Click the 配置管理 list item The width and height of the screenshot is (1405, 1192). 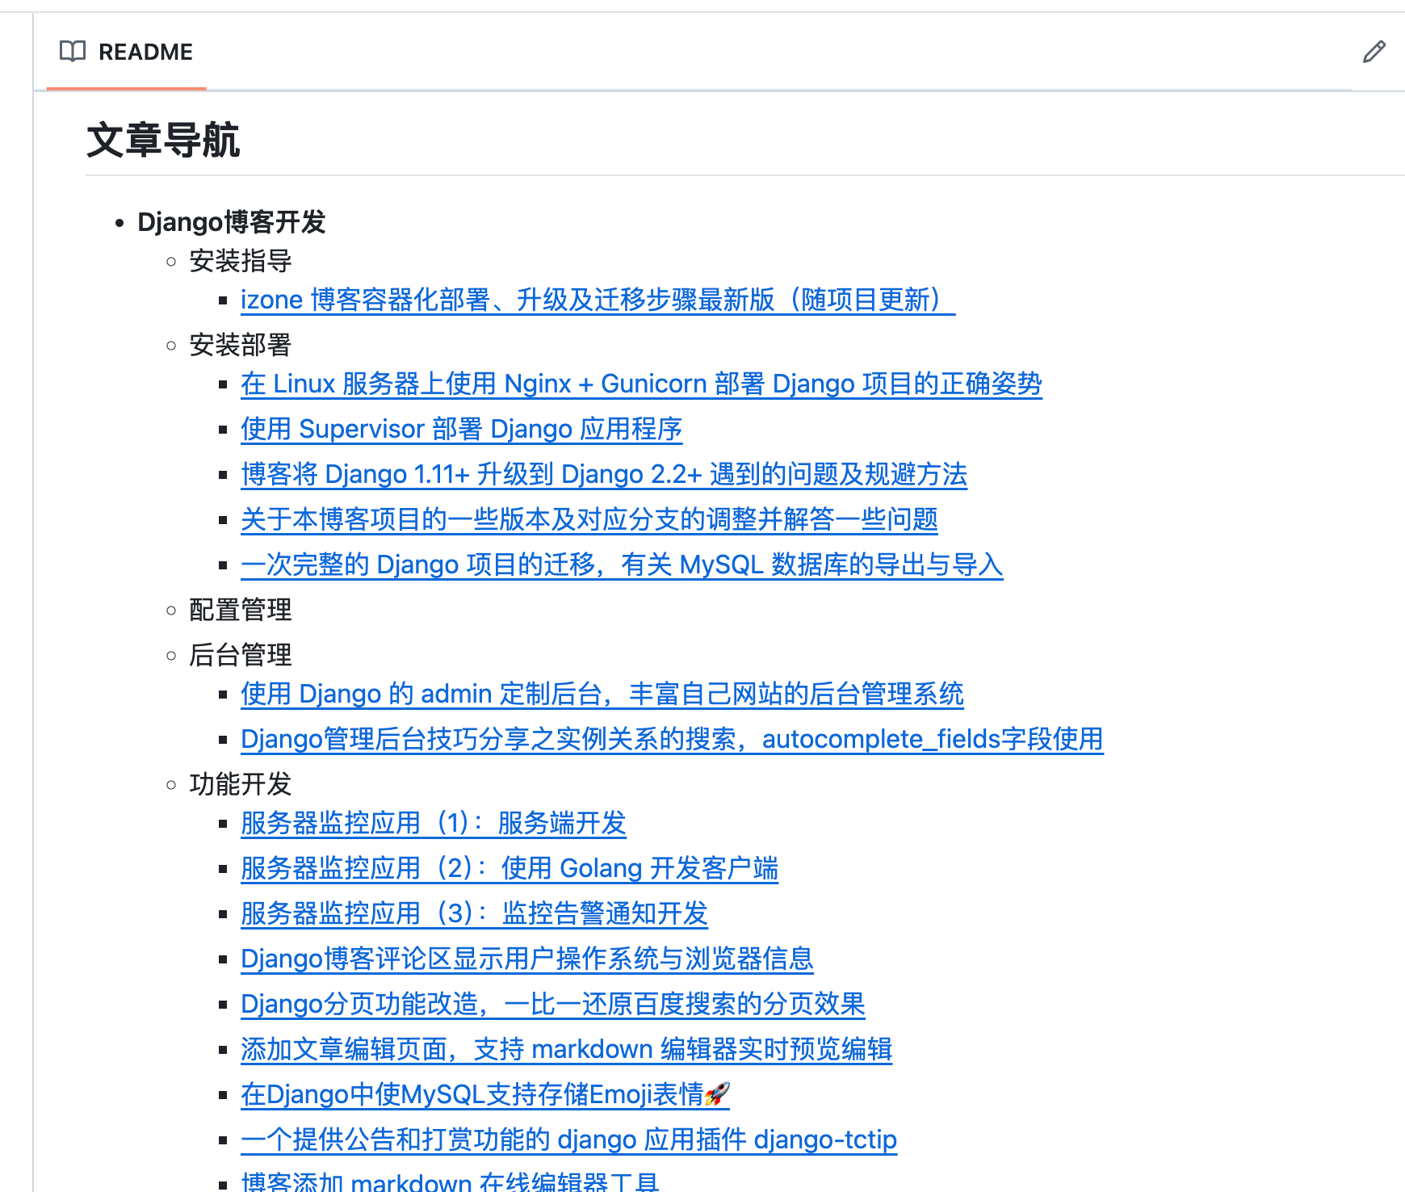click(x=241, y=610)
